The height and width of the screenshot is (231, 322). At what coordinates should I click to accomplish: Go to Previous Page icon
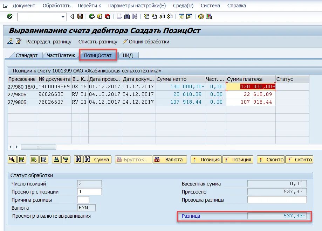pos(154,16)
